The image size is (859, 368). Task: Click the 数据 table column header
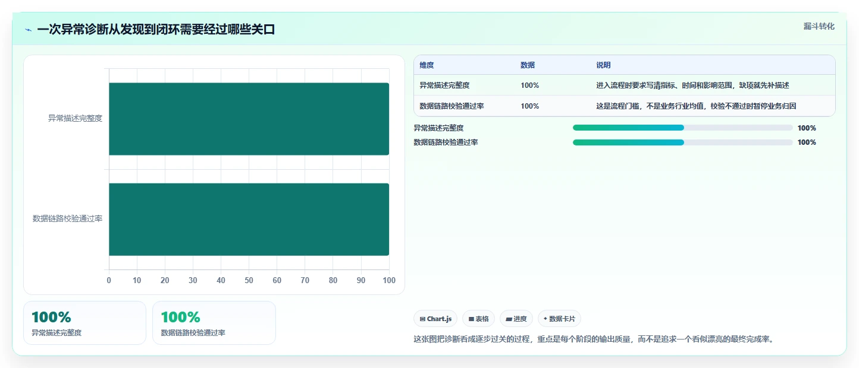point(528,65)
